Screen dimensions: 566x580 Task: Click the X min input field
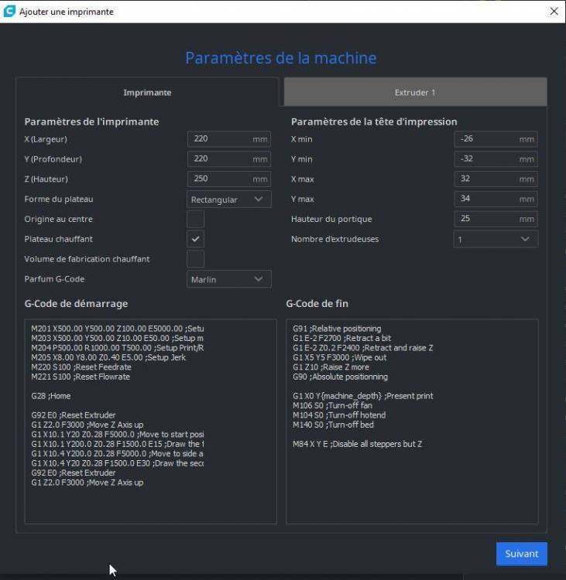pyautogui.click(x=496, y=139)
